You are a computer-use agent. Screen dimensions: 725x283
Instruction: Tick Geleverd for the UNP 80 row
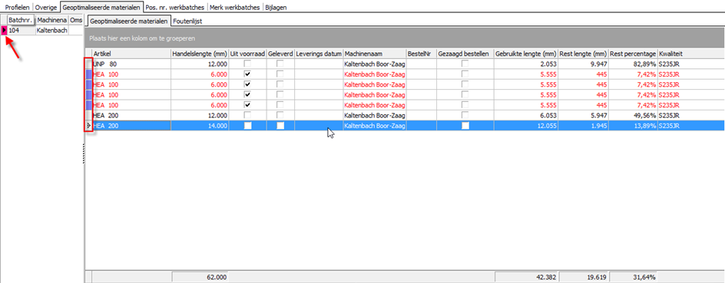point(280,64)
